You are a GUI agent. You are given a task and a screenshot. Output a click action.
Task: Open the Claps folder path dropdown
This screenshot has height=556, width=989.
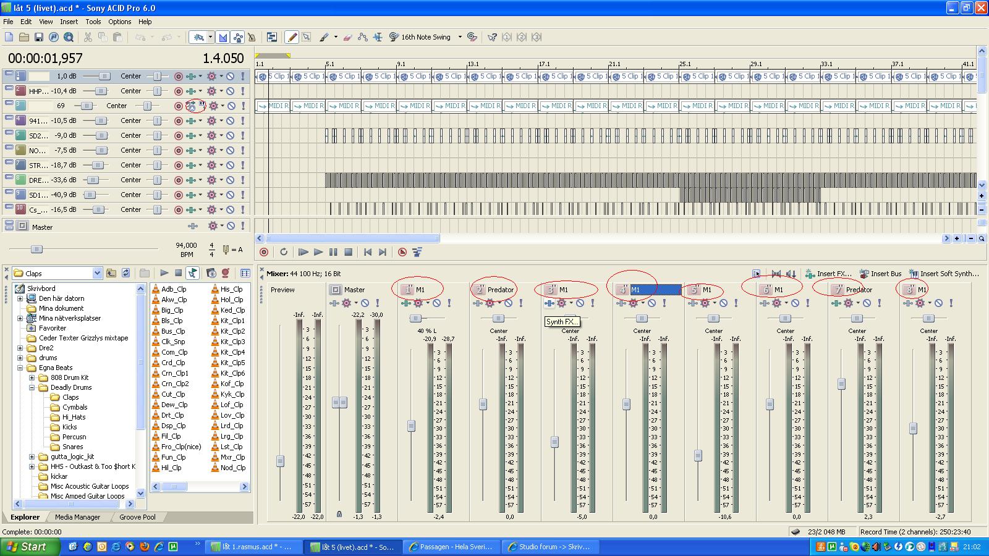(97, 273)
